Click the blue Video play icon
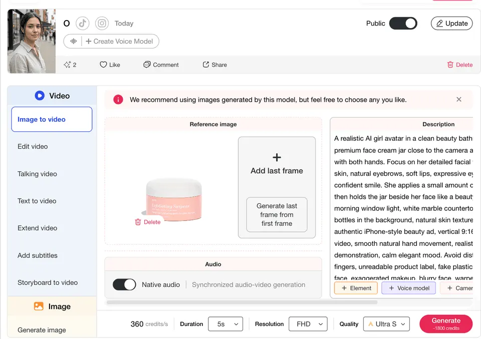This screenshot has width=481, height=339. pyautogui.click(x=40, y=96)
